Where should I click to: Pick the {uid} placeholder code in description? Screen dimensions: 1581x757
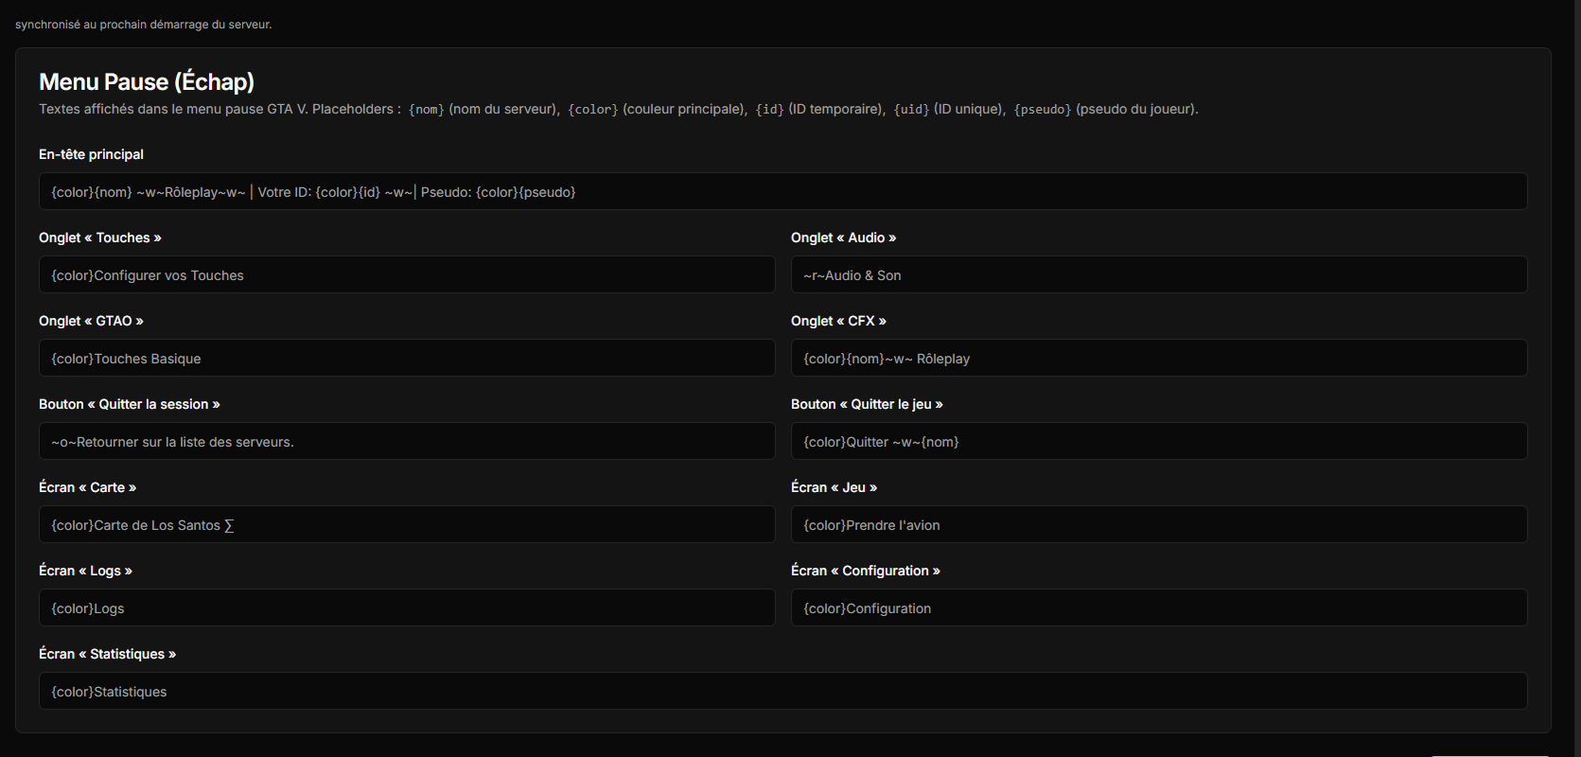pos(912,110)
